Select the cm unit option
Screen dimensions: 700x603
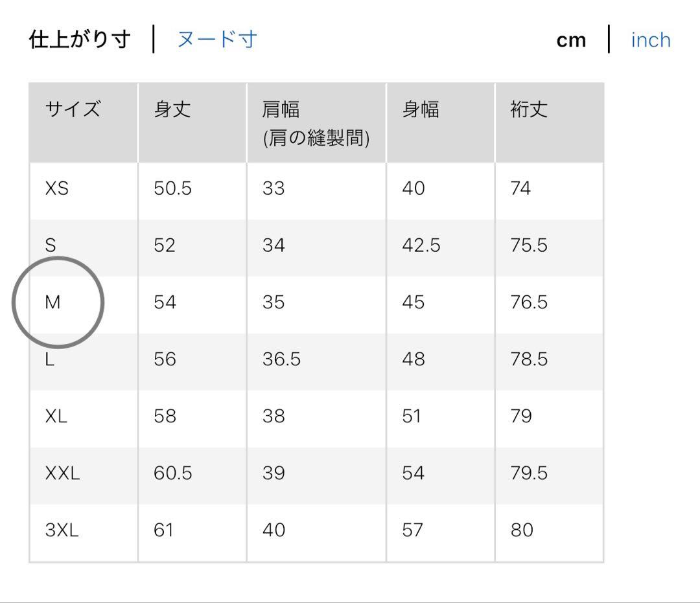tap(571, 41)
